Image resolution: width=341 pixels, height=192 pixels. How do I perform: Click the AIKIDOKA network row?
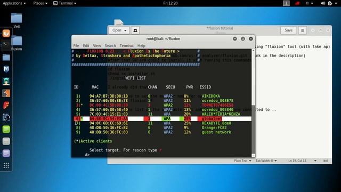[162, 96]
